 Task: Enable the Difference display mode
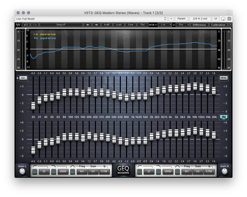click(199, 25)
